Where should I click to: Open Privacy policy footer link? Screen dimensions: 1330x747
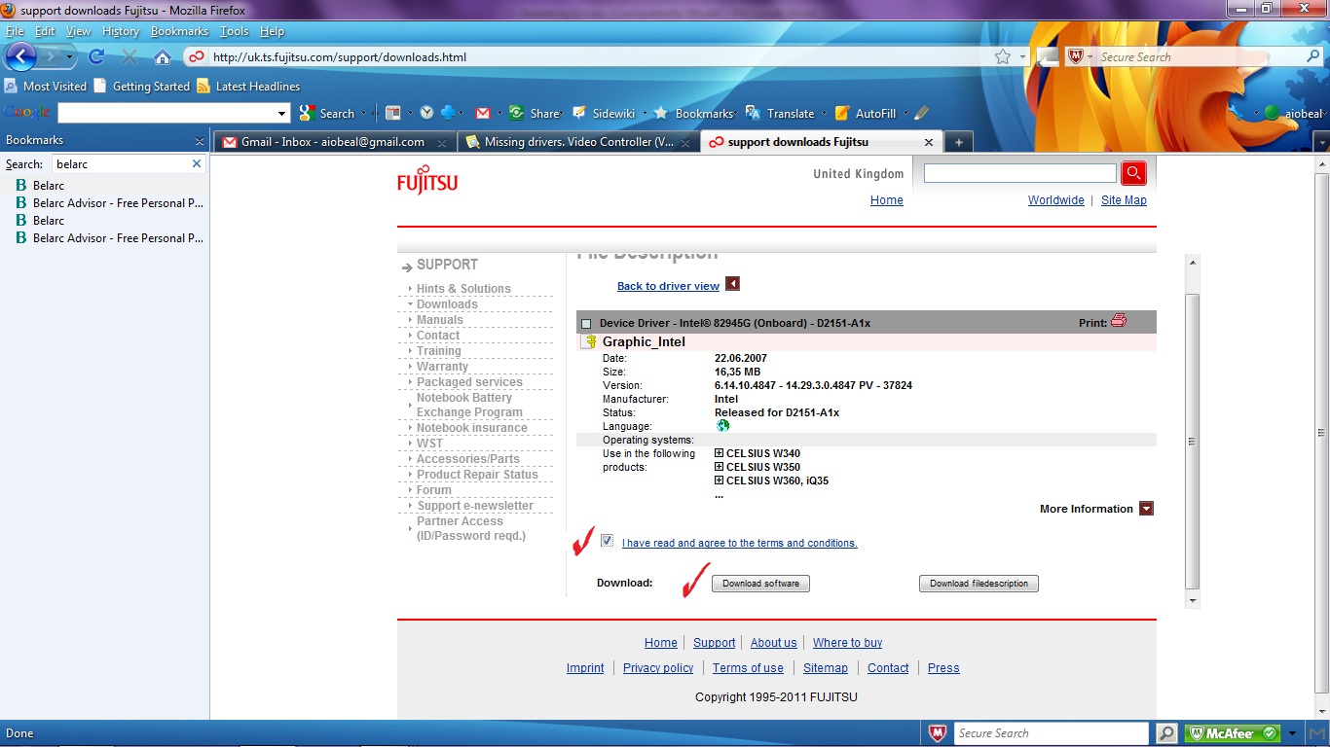point(658,668)
